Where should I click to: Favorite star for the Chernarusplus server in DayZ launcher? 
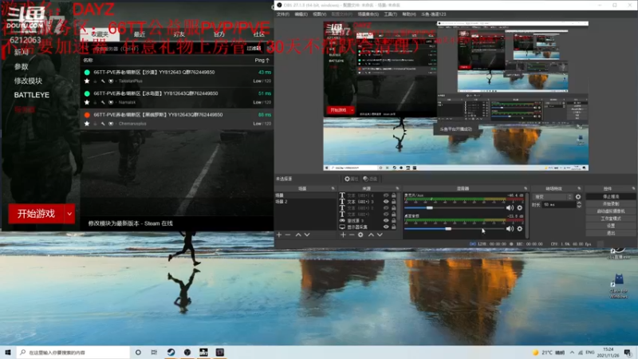(87, 124)
